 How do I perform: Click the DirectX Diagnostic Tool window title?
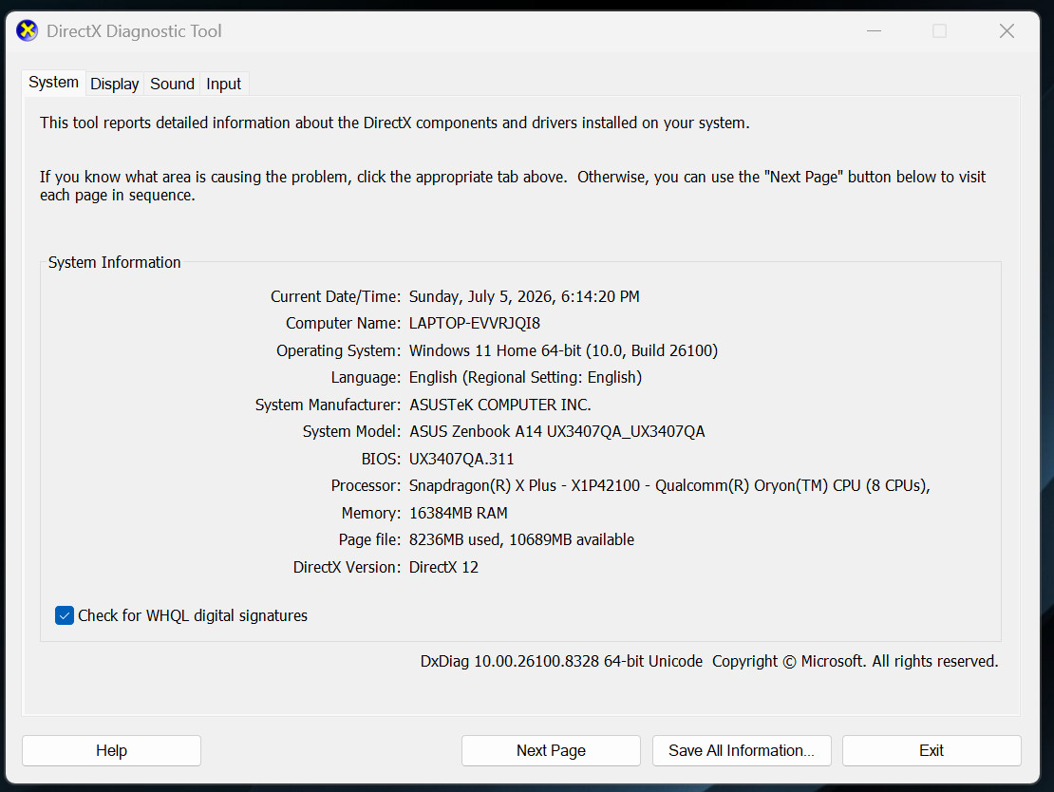134,31
